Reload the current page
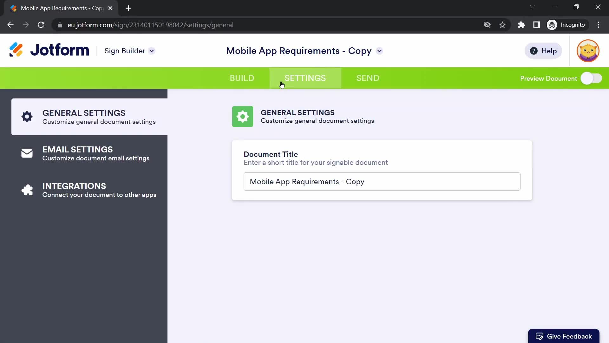This screenshot has width=609, height=343. [x=41, y=25]
